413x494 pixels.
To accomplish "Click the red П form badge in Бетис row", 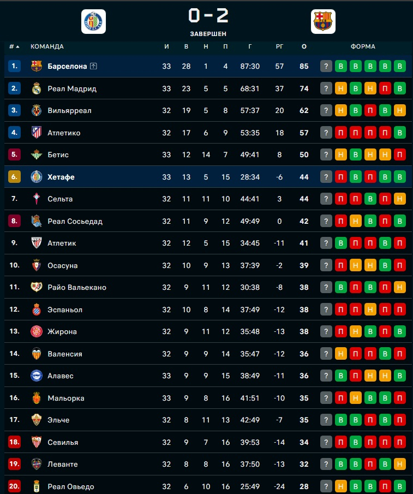I will click(400, 154).
